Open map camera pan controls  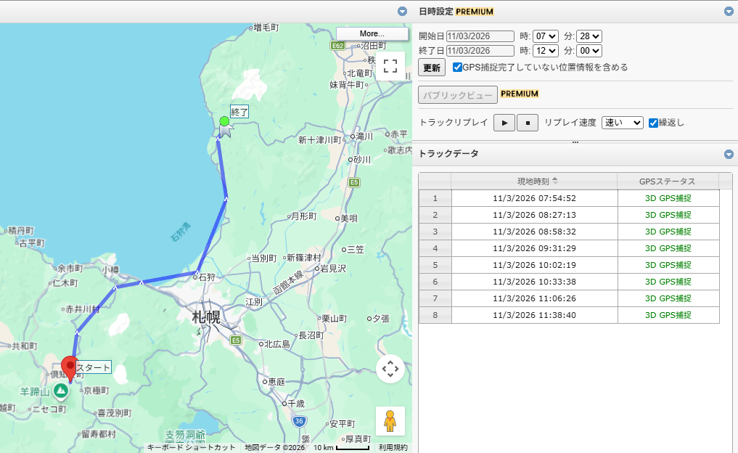pyautogui.click(x=390, y=369)
